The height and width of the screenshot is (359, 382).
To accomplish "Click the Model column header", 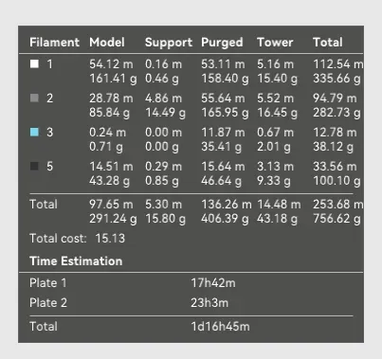I will pos(107,43).
